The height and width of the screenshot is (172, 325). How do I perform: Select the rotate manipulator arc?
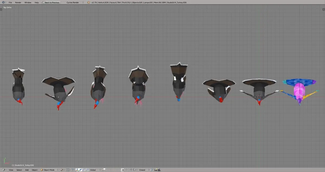(x=84, y=170)
